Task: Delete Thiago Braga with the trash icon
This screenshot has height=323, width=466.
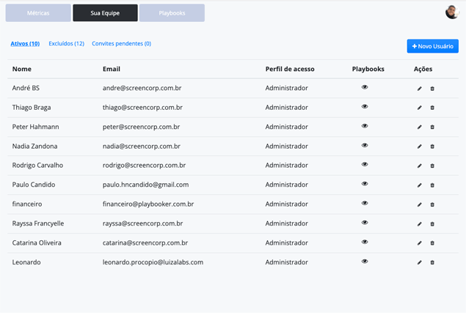Action: pos(432,108)
